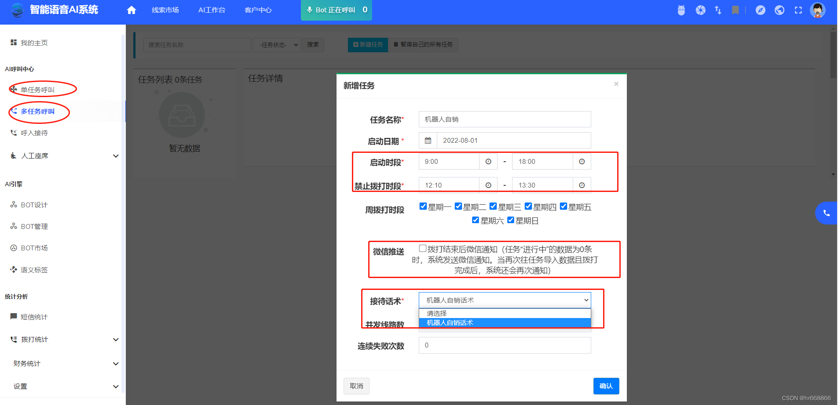Click the globe icon in header
The height and width of the screenshot is (405, 838).
pyautogui.click(x=779, y=10)
